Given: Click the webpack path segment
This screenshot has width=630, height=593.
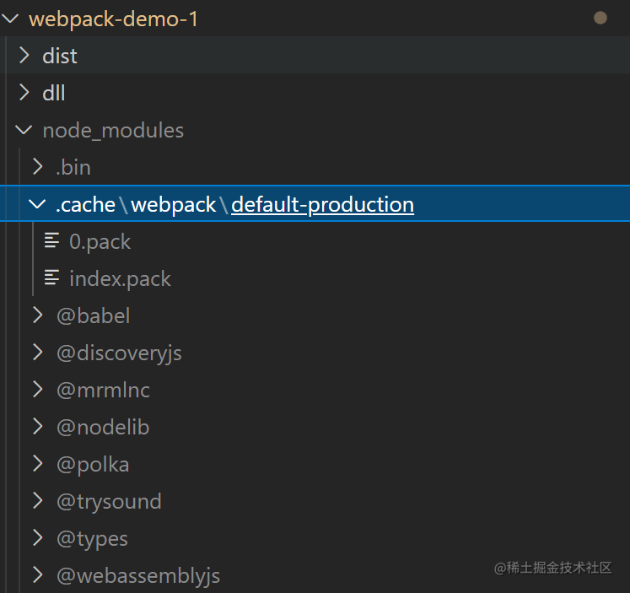Looking at the screenshot, I should (x=173, y=205).
